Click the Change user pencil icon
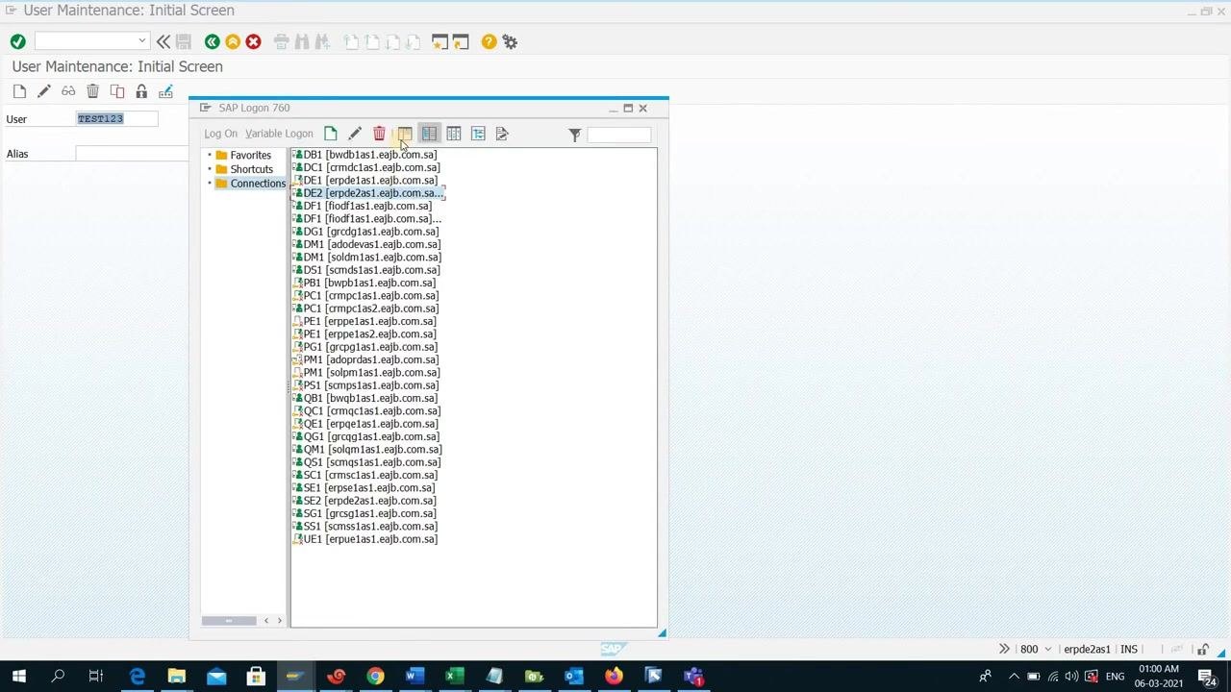 (43, 91)
